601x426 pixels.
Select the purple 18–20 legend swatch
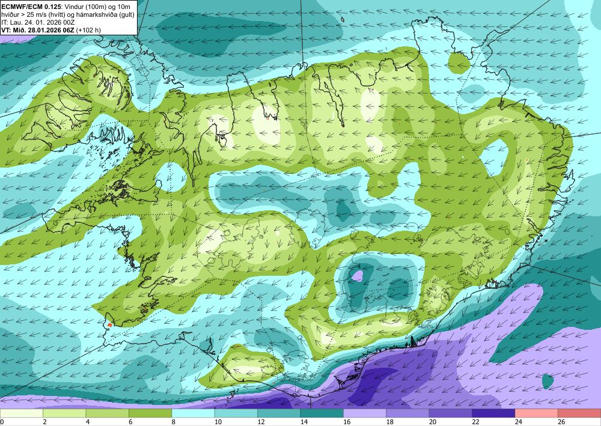tap(408, 413)
